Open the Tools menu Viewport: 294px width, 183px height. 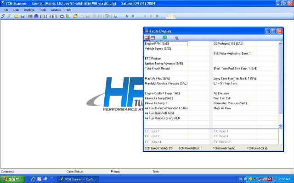tap(42, 10)
